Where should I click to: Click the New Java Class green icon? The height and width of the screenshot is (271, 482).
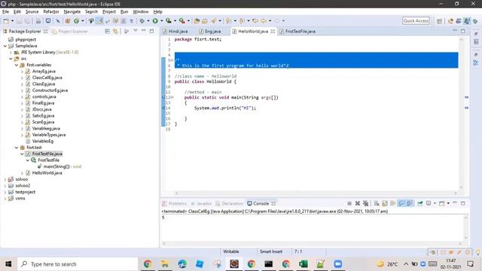click(x=76, y=21)
